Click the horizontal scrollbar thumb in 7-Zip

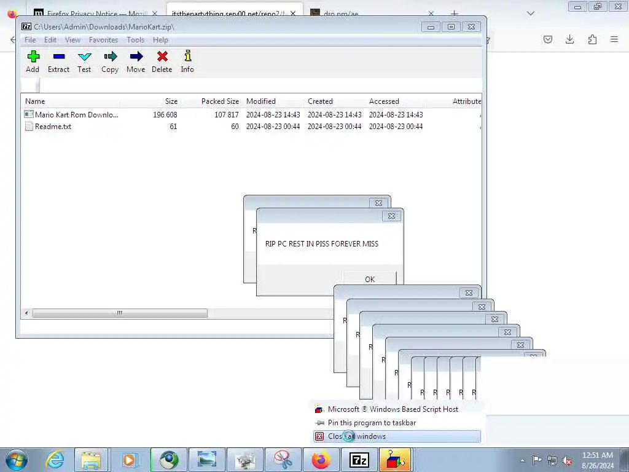120,313
